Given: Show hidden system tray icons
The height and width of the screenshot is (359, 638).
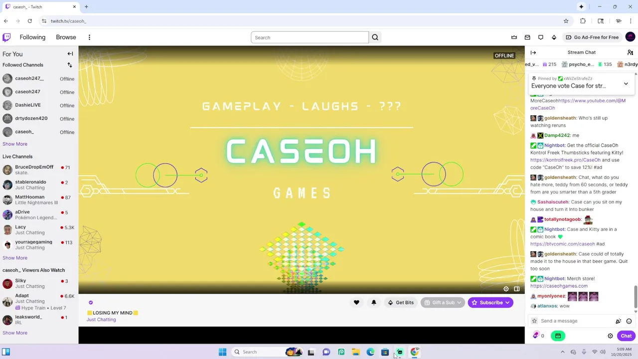Looking at the screenshot, I should [563, 352].
